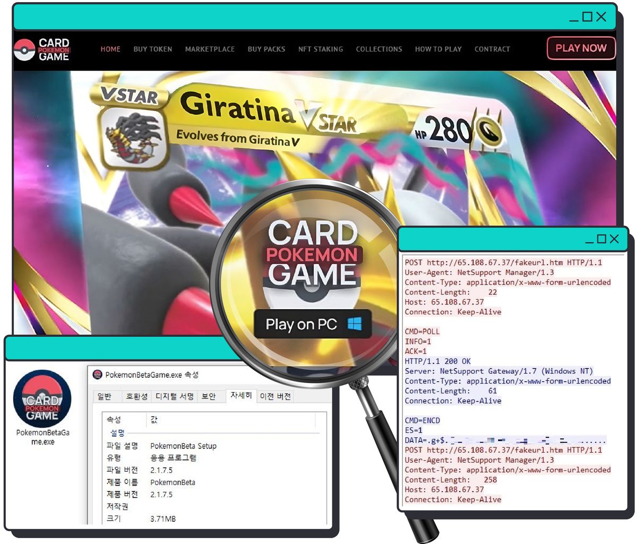
Task: Open the 호환성 tab
Action: [x=136, y=396]
